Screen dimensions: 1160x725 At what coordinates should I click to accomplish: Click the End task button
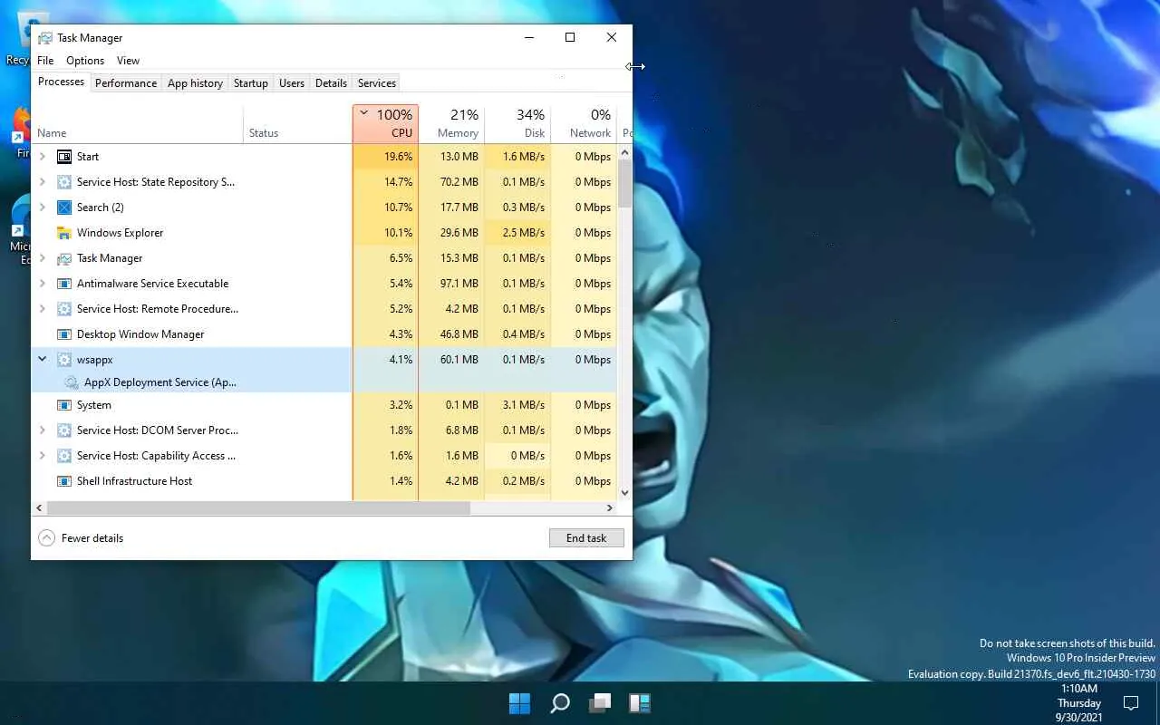coord(586,538)
